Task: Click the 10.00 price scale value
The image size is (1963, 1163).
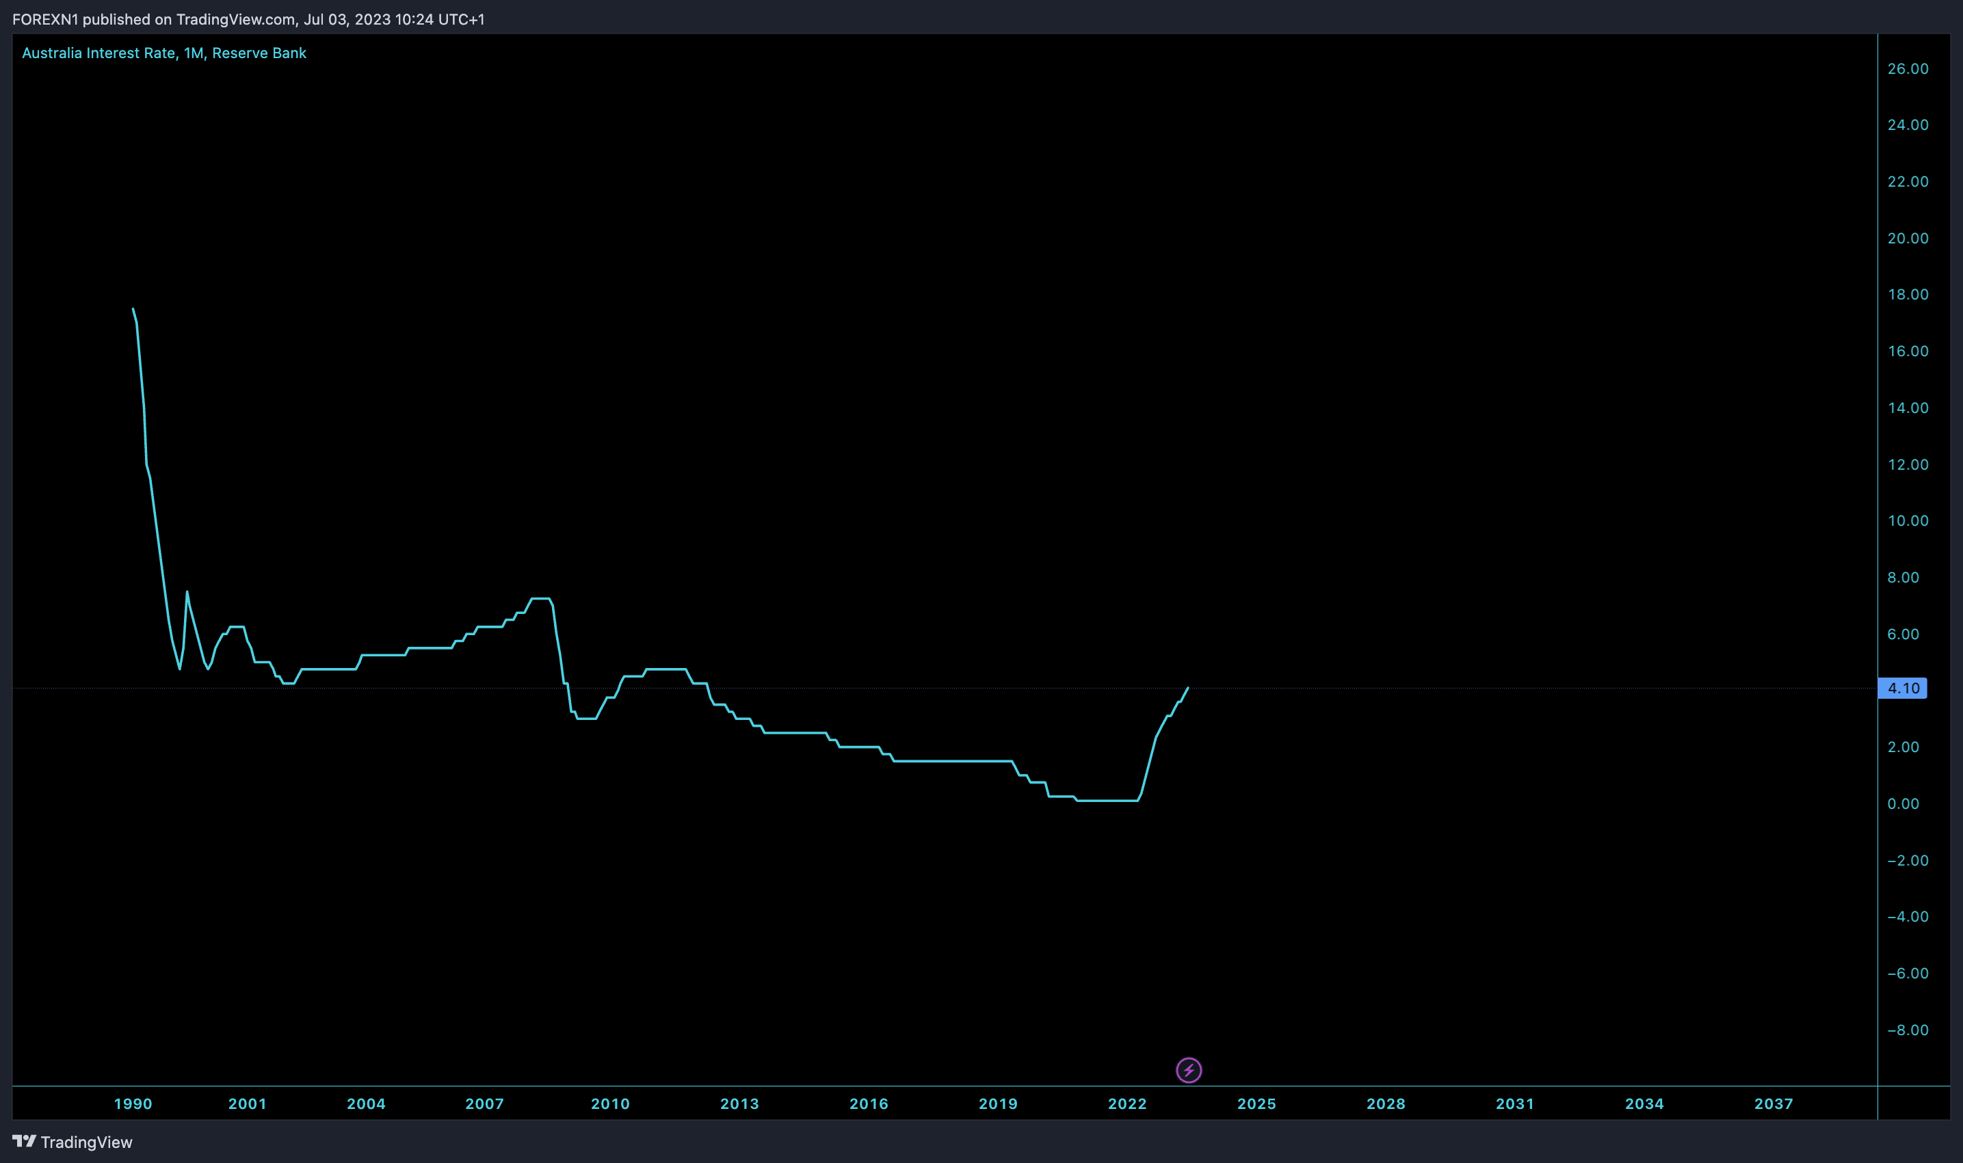Action: [x=1908, y=520]
